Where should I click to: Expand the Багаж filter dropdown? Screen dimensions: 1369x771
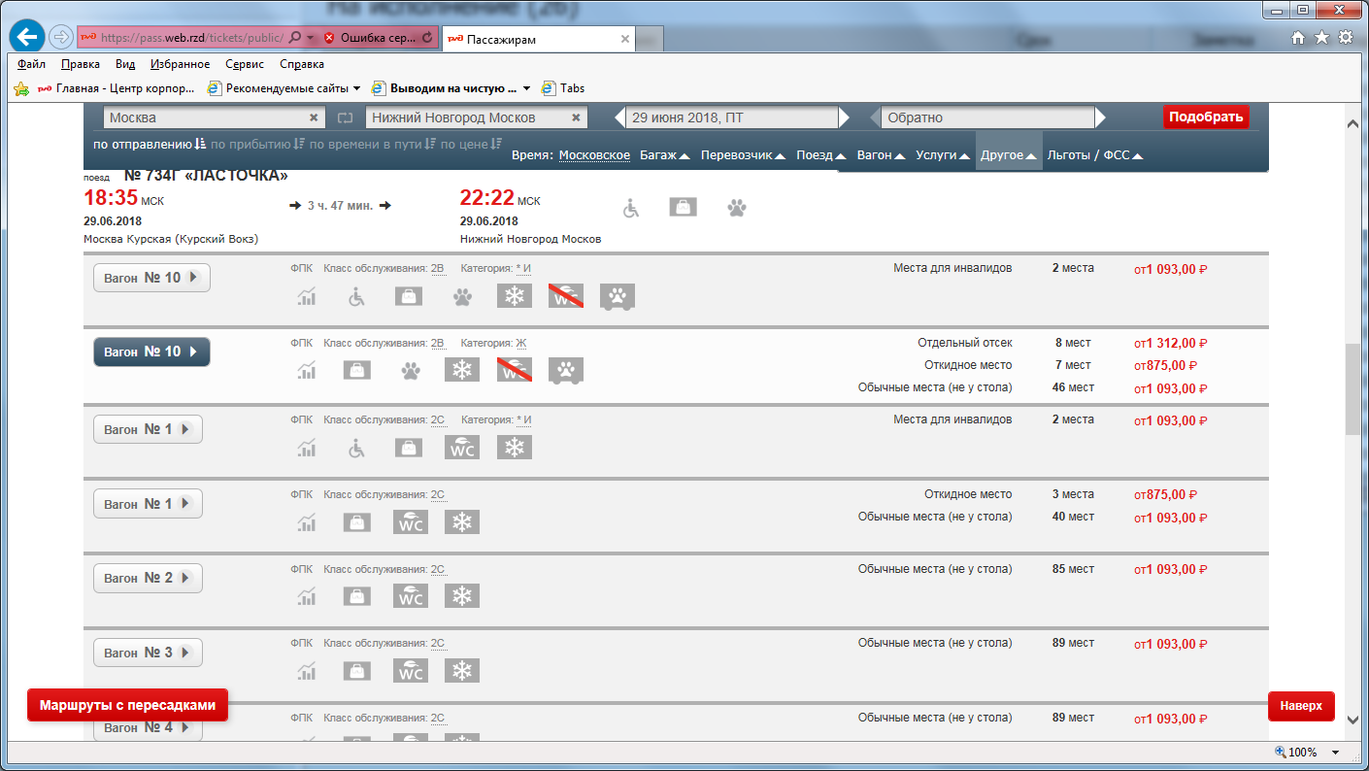coord(664,155)
